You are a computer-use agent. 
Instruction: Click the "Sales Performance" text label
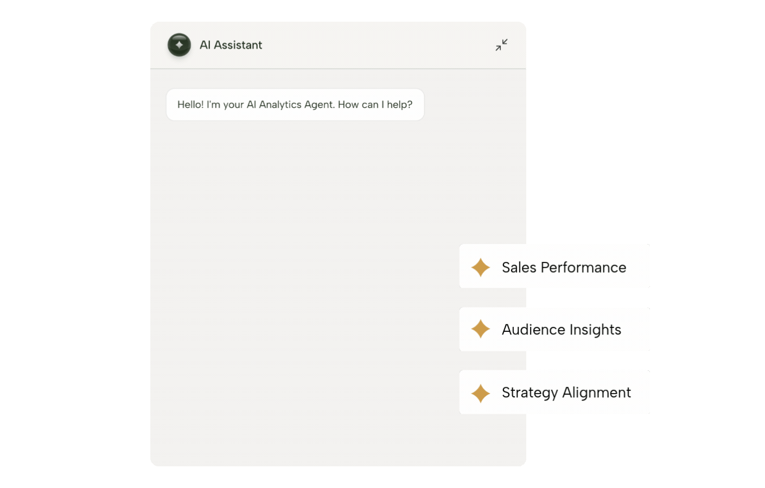(564, 267)
